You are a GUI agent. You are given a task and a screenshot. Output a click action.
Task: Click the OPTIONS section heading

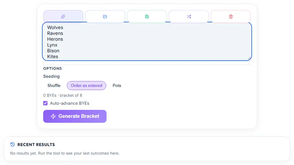[x=52, y=68]
